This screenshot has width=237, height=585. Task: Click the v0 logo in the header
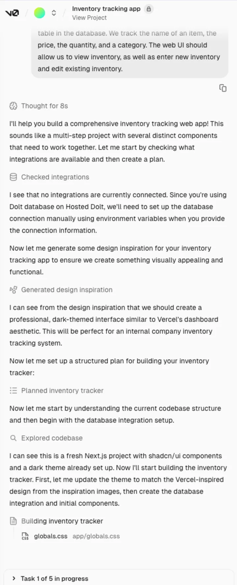pos(12,13)
